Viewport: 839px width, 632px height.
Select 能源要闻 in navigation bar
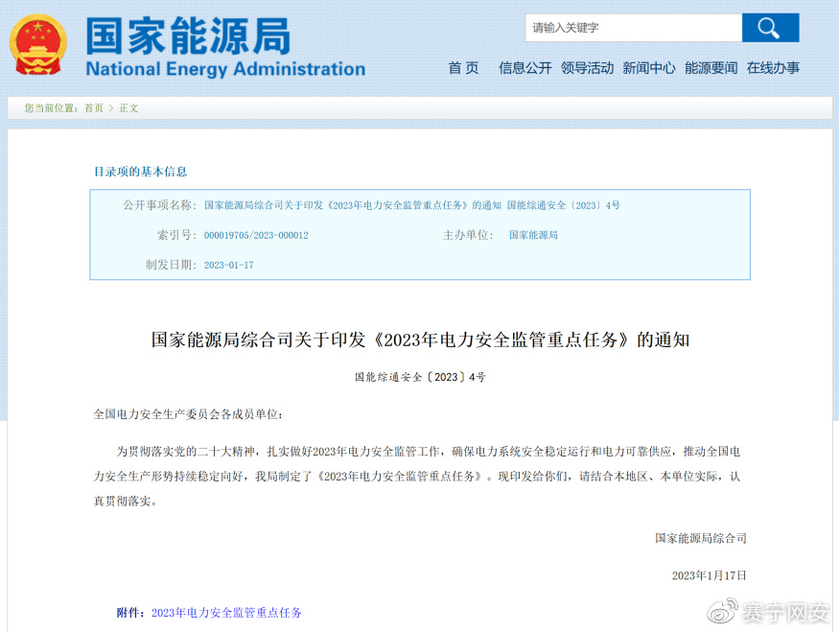coord(711,68)
